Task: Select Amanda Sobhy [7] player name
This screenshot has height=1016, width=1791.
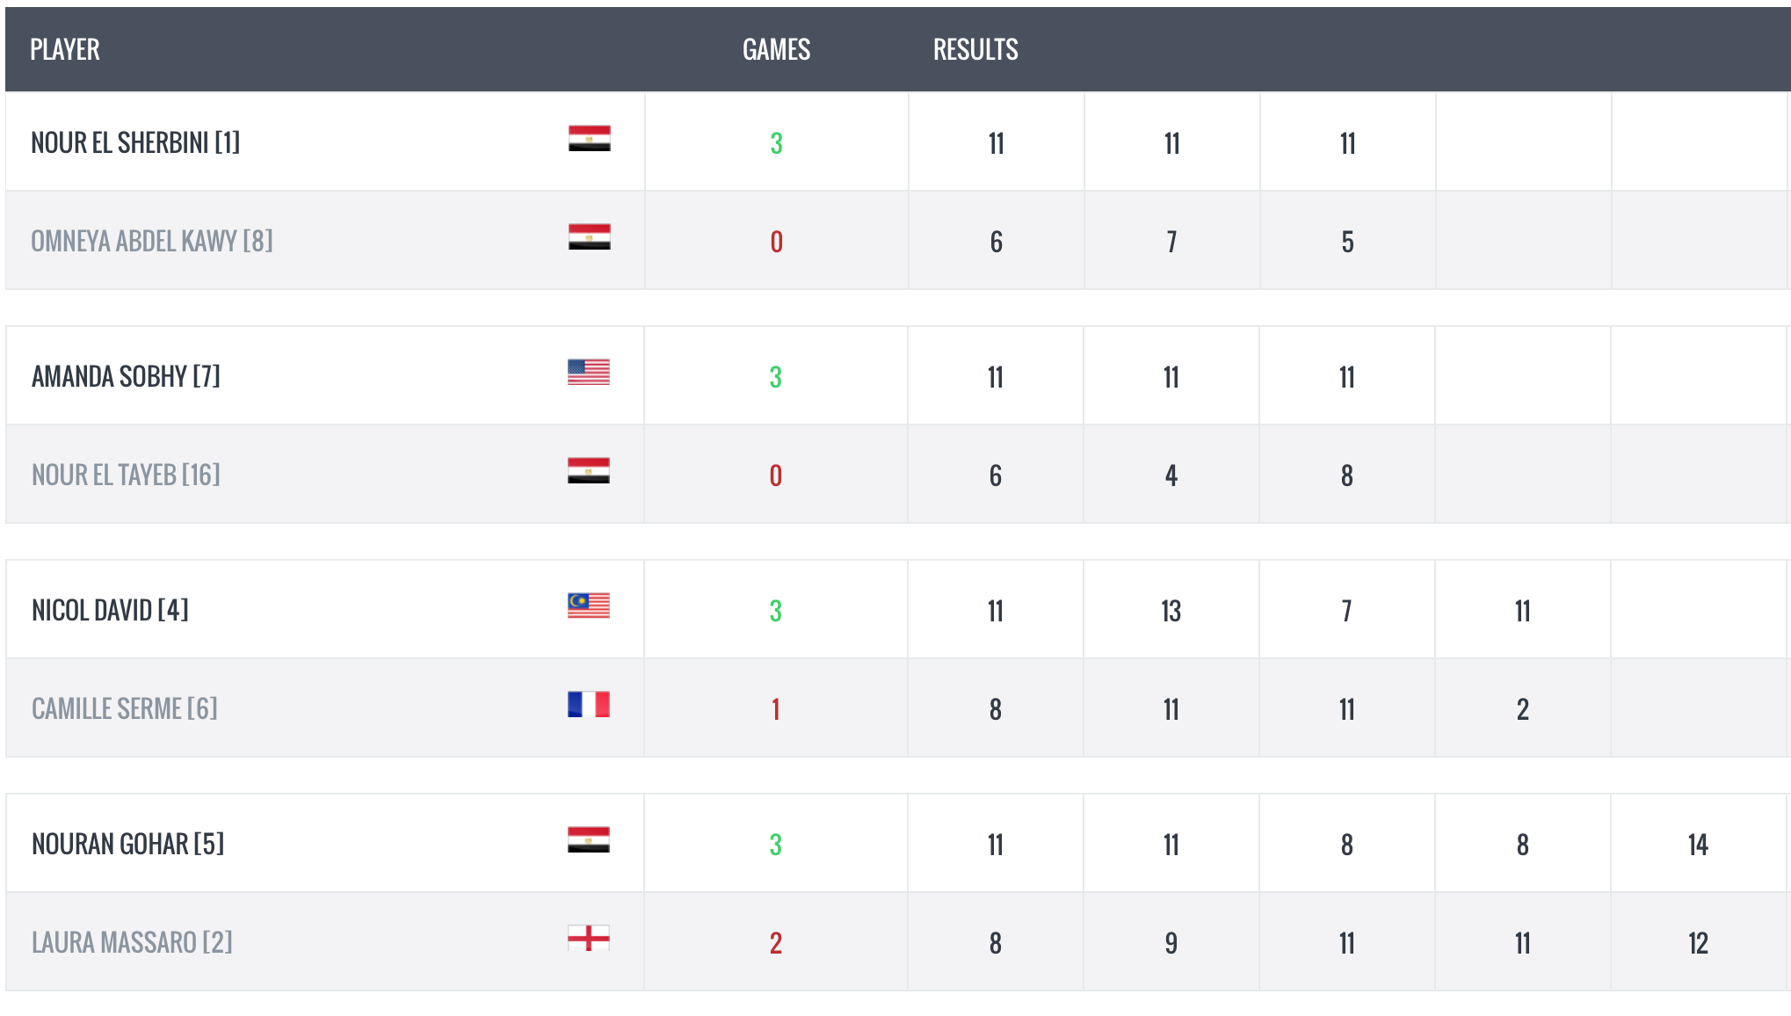Action: coord(126,376)
